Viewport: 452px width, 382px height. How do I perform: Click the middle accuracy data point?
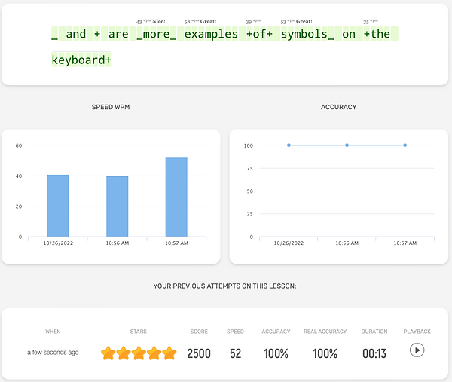347,145
